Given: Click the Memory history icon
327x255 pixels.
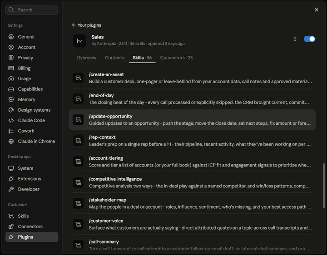Looking at the screenshot, I should tap(11, 99).
